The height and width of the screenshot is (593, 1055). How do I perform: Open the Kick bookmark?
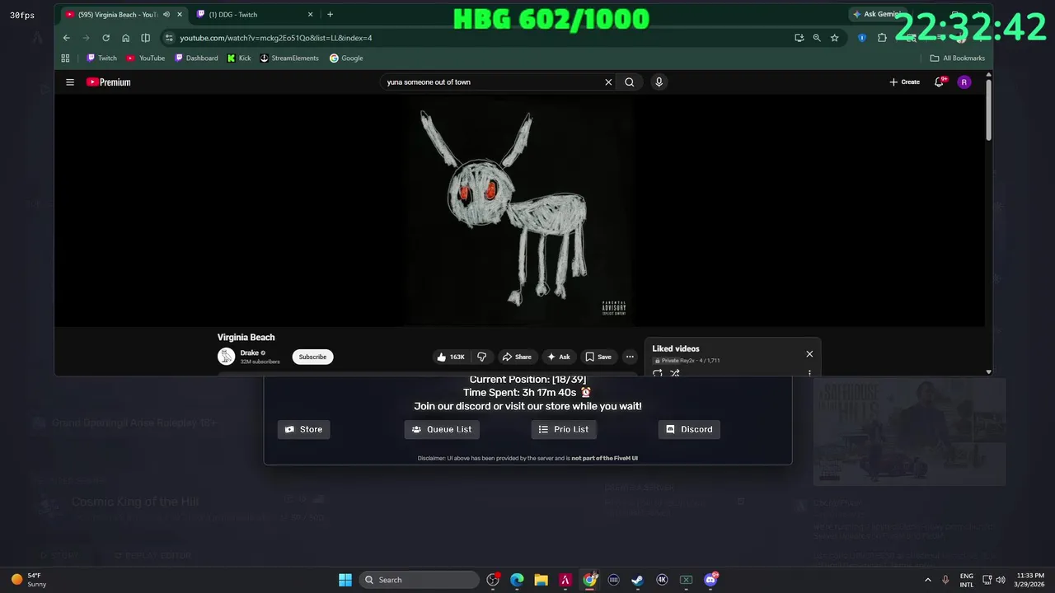[x=239, y=58]
